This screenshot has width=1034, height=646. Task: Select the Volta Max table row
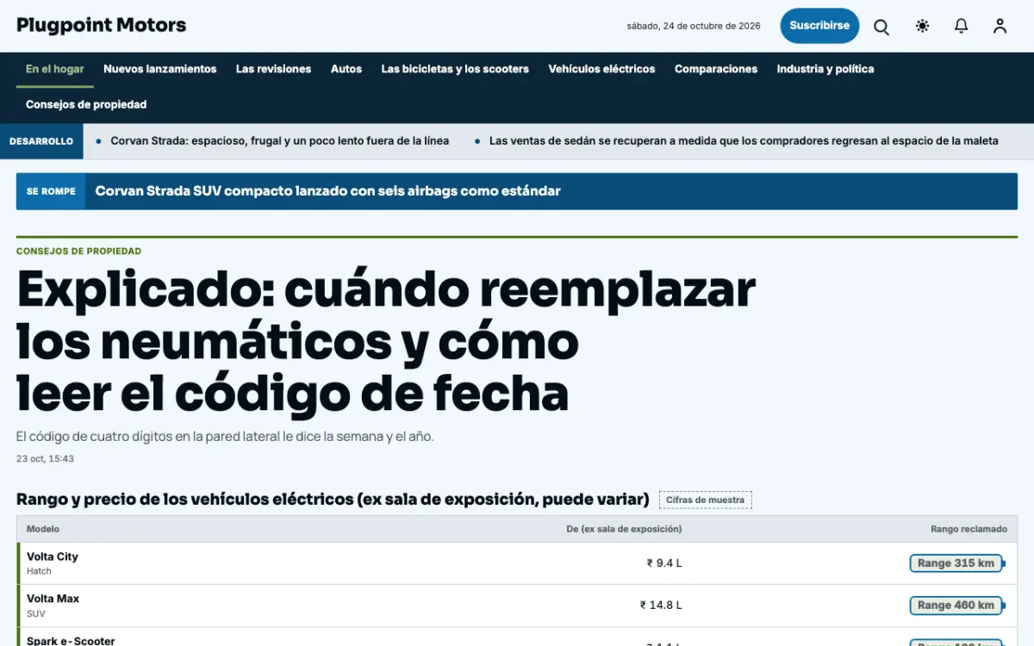click(x=517, y=606)
